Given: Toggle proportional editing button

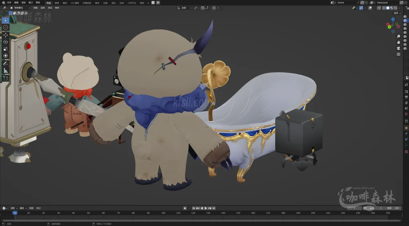Looking at the screenshot, I should click(214, 8).
